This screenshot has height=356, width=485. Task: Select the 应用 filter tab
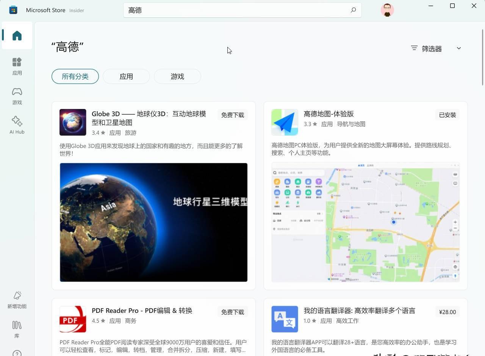tap(126, 76)
